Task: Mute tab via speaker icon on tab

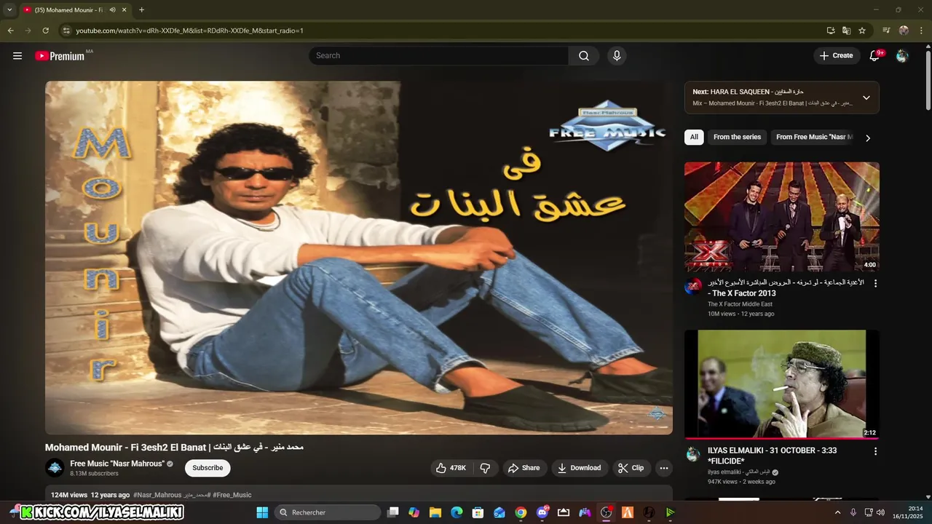Action: (112, 10)
